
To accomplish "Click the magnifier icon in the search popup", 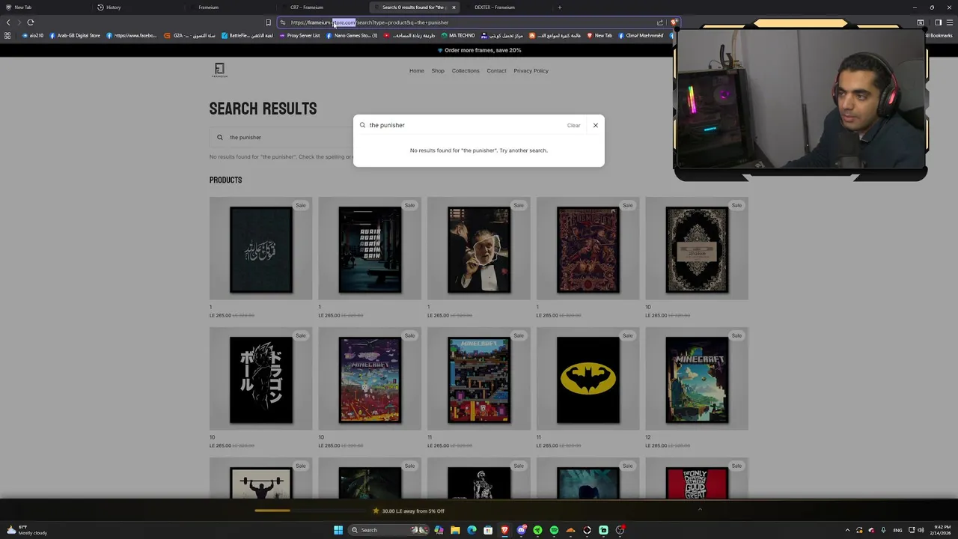I will [x=362, y=125].
